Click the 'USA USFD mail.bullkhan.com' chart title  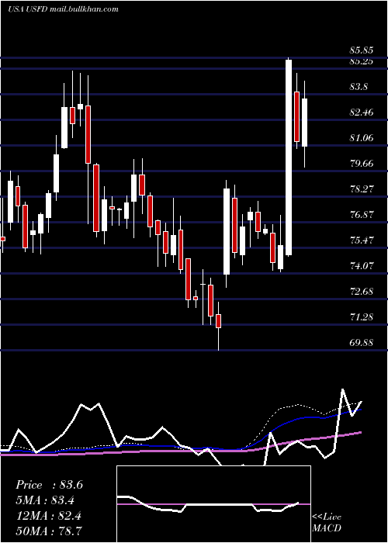tap(63, 9)
